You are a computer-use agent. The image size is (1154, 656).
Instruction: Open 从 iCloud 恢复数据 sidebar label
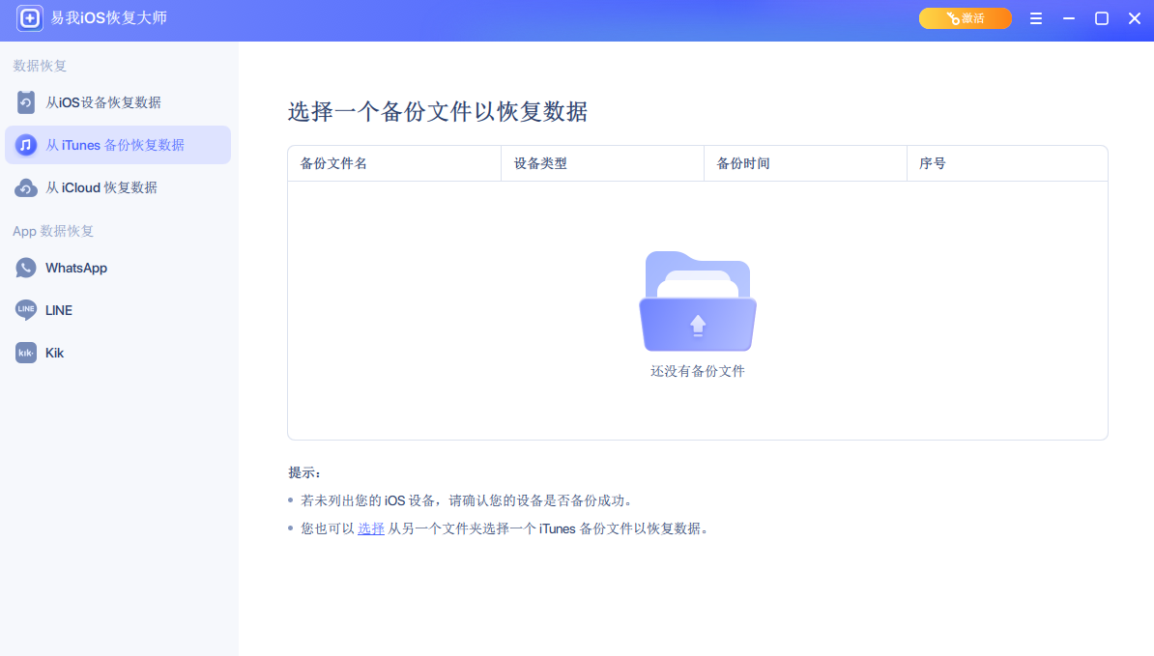coord(101,187)
